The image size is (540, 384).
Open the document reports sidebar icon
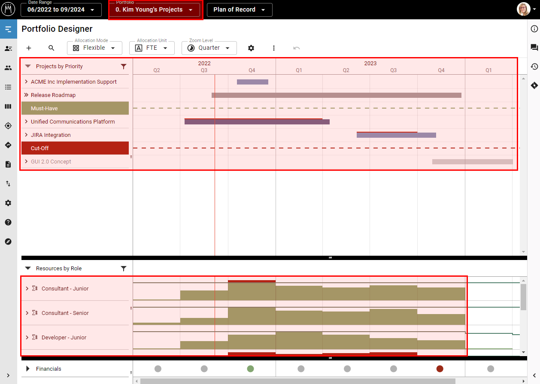(8, 164)
